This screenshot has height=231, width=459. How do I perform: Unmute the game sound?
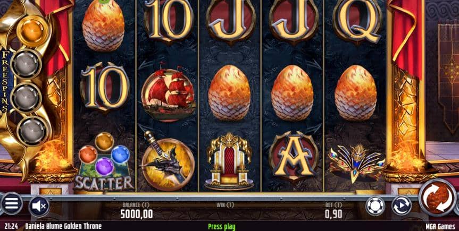pyautogui.click(x=39, y=207)
